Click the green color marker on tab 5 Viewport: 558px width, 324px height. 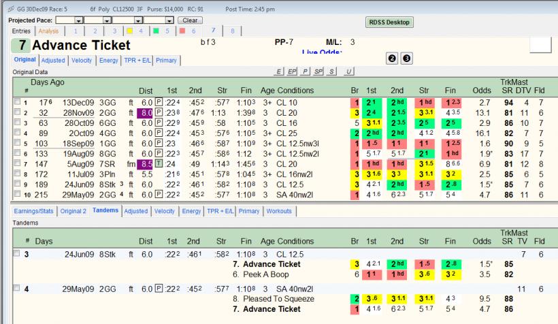click(156, 31)
